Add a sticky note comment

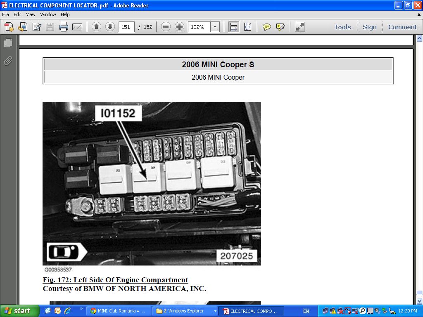pyautogui.click(x=267, y=27)
